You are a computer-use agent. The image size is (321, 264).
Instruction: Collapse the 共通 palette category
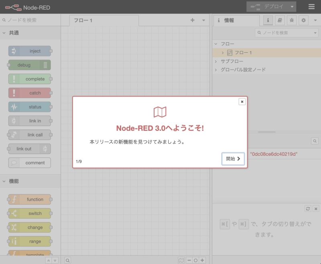coord(4,33)
